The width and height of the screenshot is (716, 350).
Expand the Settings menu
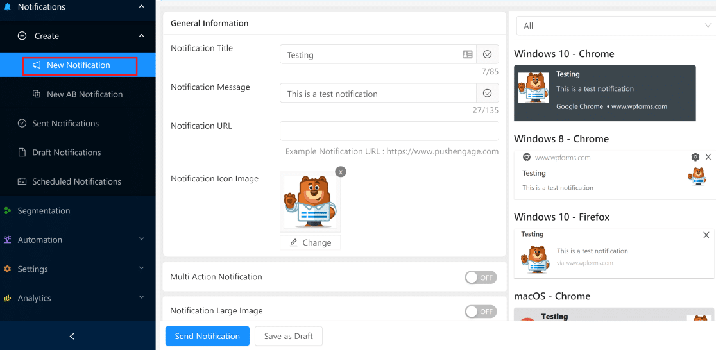(x=141, y=269)
